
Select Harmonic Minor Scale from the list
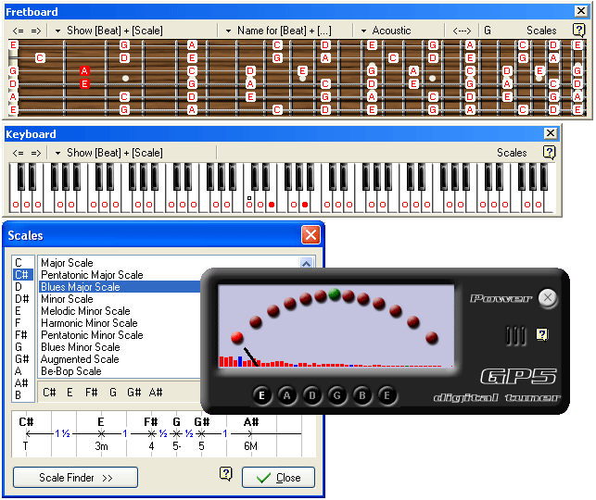click(x=89, y=323)
